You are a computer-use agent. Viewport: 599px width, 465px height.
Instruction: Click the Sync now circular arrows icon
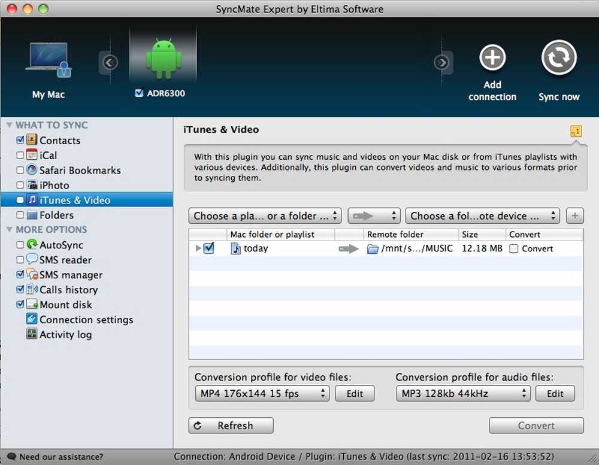(559, 57)
